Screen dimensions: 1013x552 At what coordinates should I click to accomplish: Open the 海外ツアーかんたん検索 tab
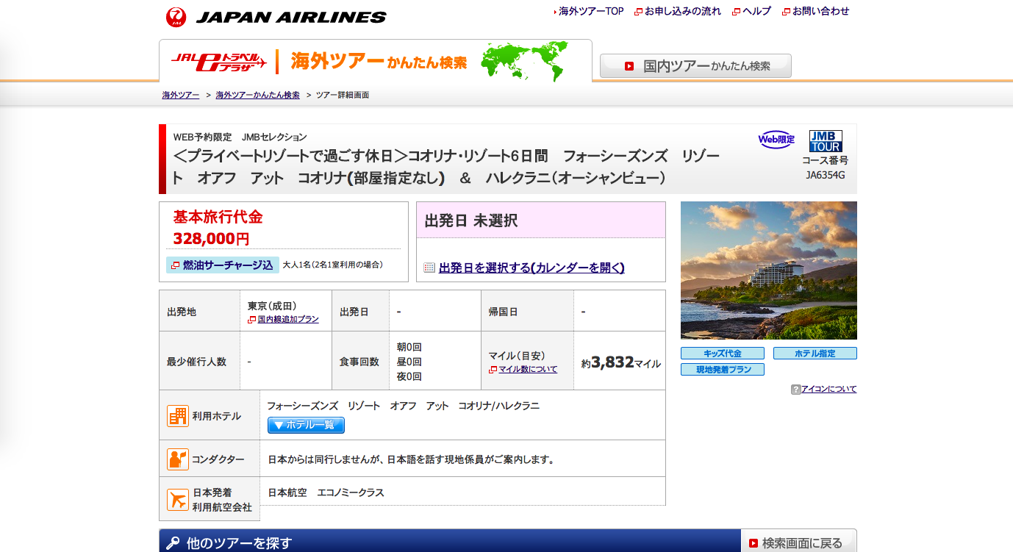pyautogui.click(x=376, y=61)
